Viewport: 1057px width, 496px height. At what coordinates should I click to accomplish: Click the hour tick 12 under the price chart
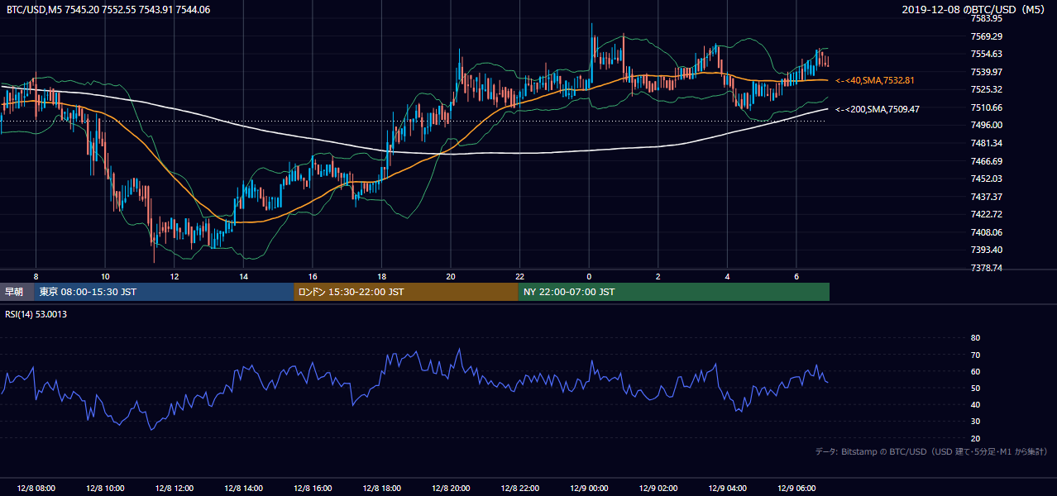[x=175, y=276]
